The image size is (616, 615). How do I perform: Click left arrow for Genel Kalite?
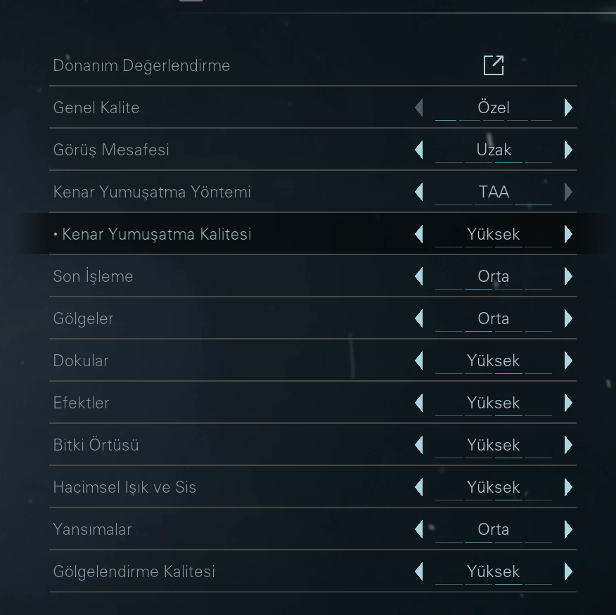click(x=419, y=108)
